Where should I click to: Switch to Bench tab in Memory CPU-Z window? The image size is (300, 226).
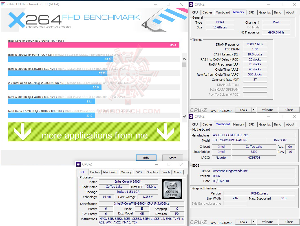(x=278, y=12)
